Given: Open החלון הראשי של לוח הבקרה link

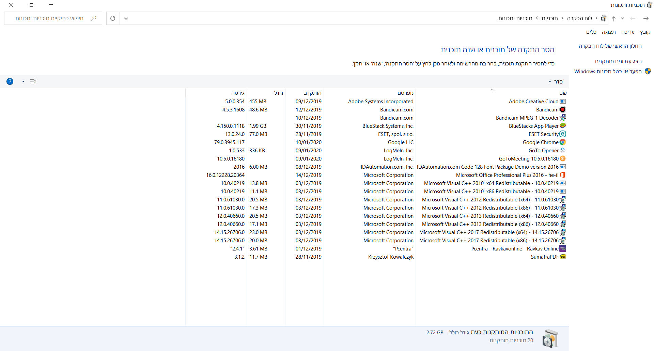Looking at the screenshot, I should 610,46.
